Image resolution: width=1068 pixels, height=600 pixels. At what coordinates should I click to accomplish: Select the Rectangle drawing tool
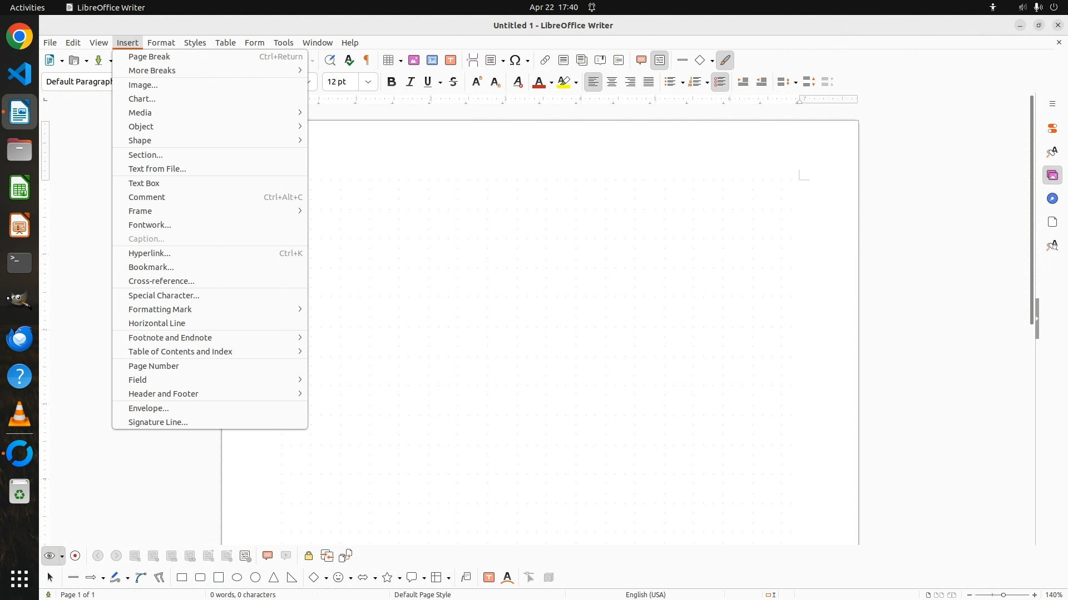tap(182, 577)
